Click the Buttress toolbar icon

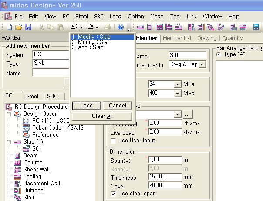pos(201,27)
